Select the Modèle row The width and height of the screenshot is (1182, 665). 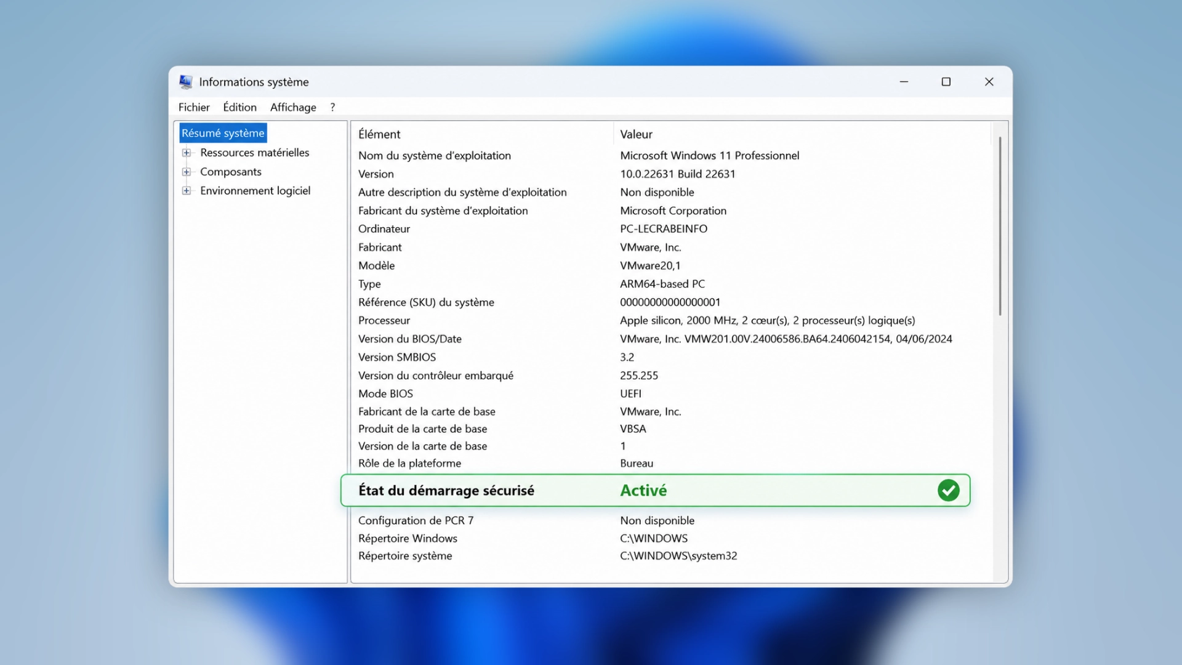[x=377, y=266]
